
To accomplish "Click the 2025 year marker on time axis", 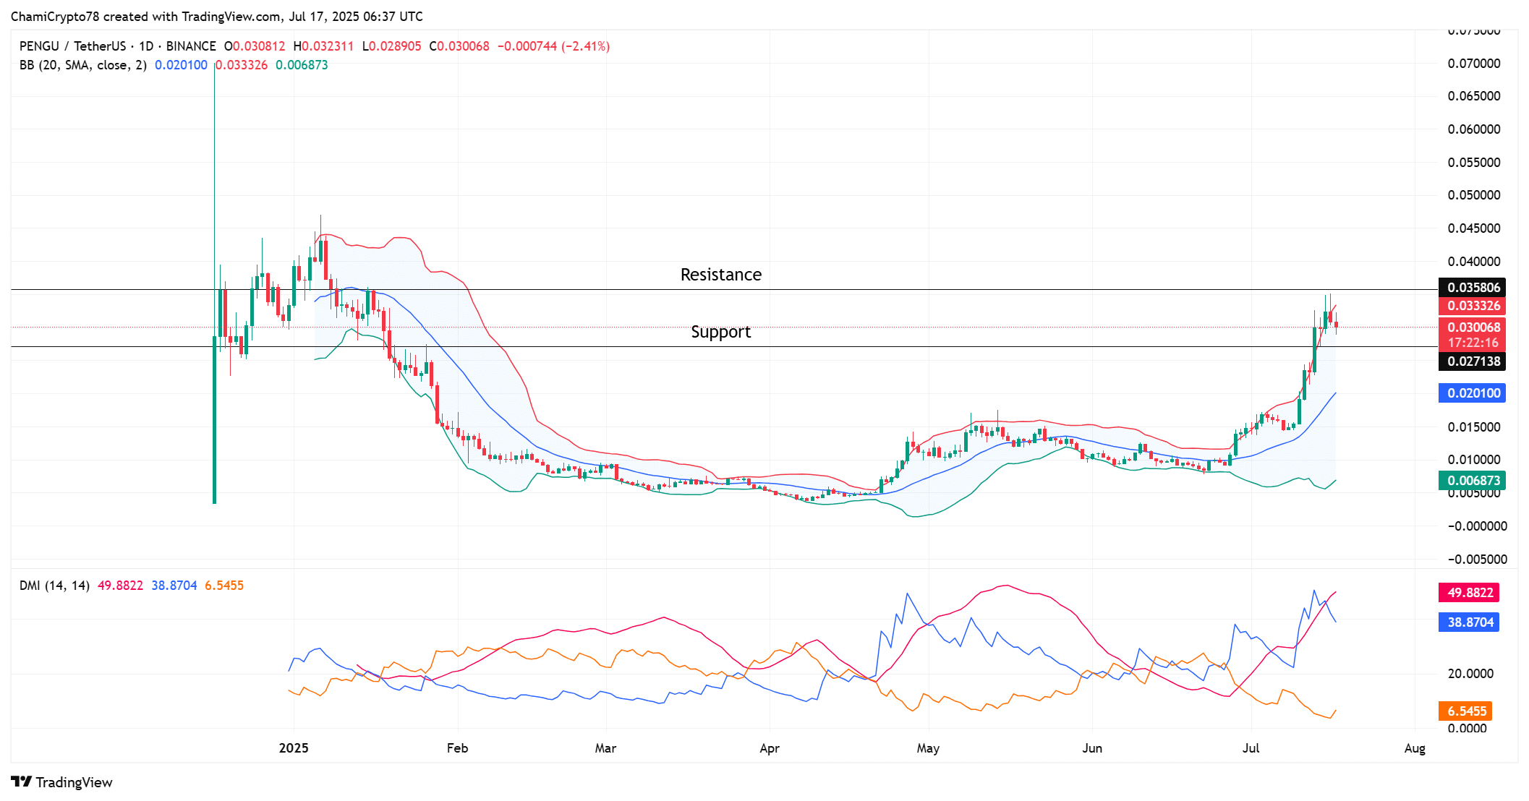I will point(294,748).
